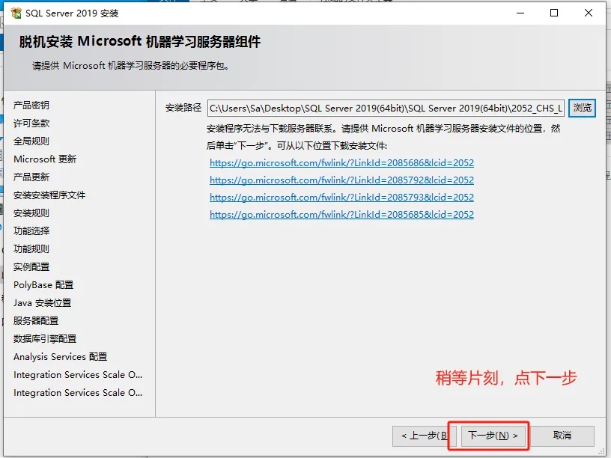Viewport: 611px width, 458px height.
Task: Go back with the 上一步 button
Action: (424, 436)
